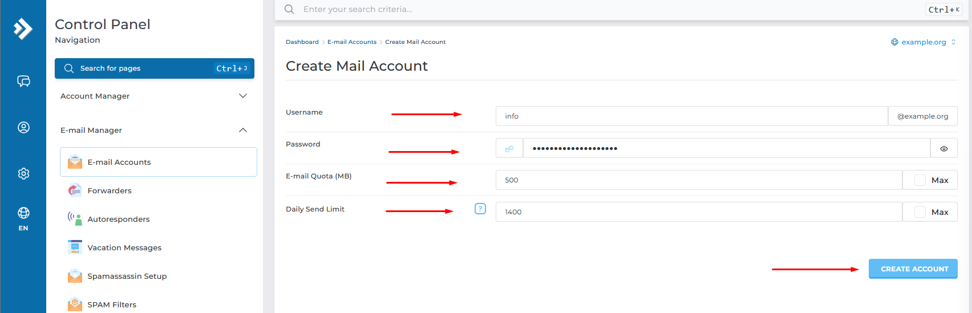Open the settings gear sidebar icon

pyautogui.click(x=23, y=173)
